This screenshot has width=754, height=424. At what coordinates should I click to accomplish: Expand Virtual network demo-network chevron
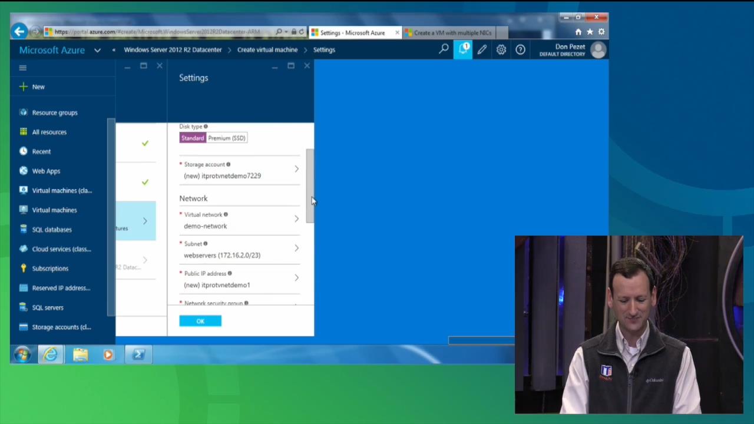[296, 219]
